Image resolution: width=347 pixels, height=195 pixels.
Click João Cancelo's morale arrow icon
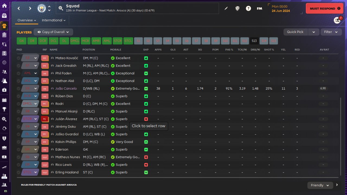pos(113,89)
